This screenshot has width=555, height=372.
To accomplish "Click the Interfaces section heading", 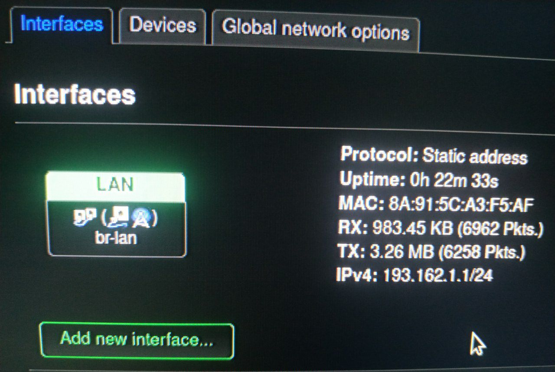I will 75,94.
